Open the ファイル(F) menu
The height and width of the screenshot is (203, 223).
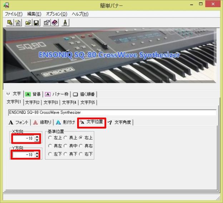click(14, 14)
